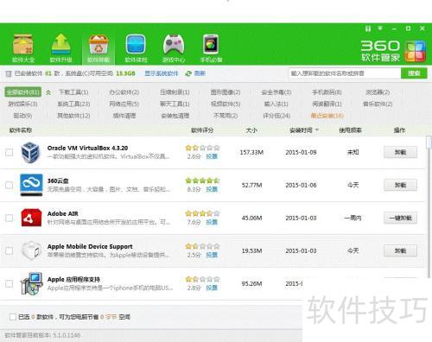Filter by 其他软件(12) category
The image size is (432, 342).
pyautogui.click(x=73, y=116)
